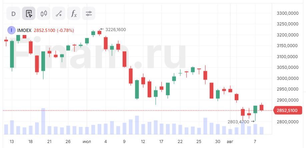Click the 3300,0000 price axis label
Viewport: 306px width, 148px height.
(x=287, y=13)
